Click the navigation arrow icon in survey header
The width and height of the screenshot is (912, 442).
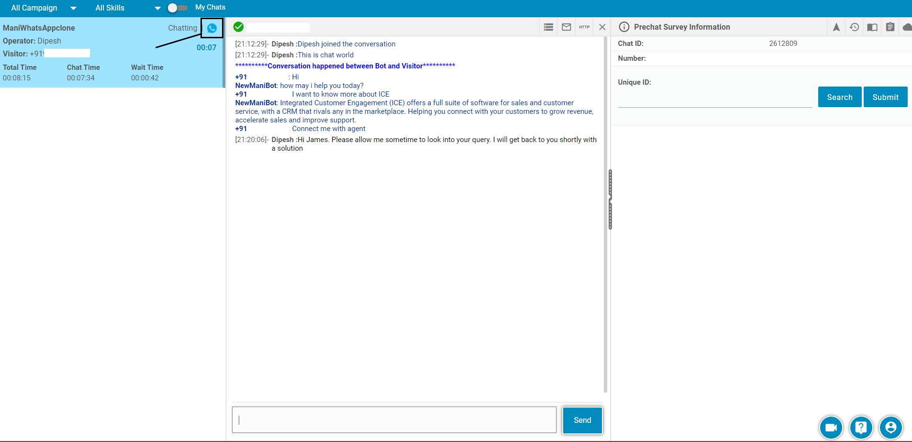(836, 27)
